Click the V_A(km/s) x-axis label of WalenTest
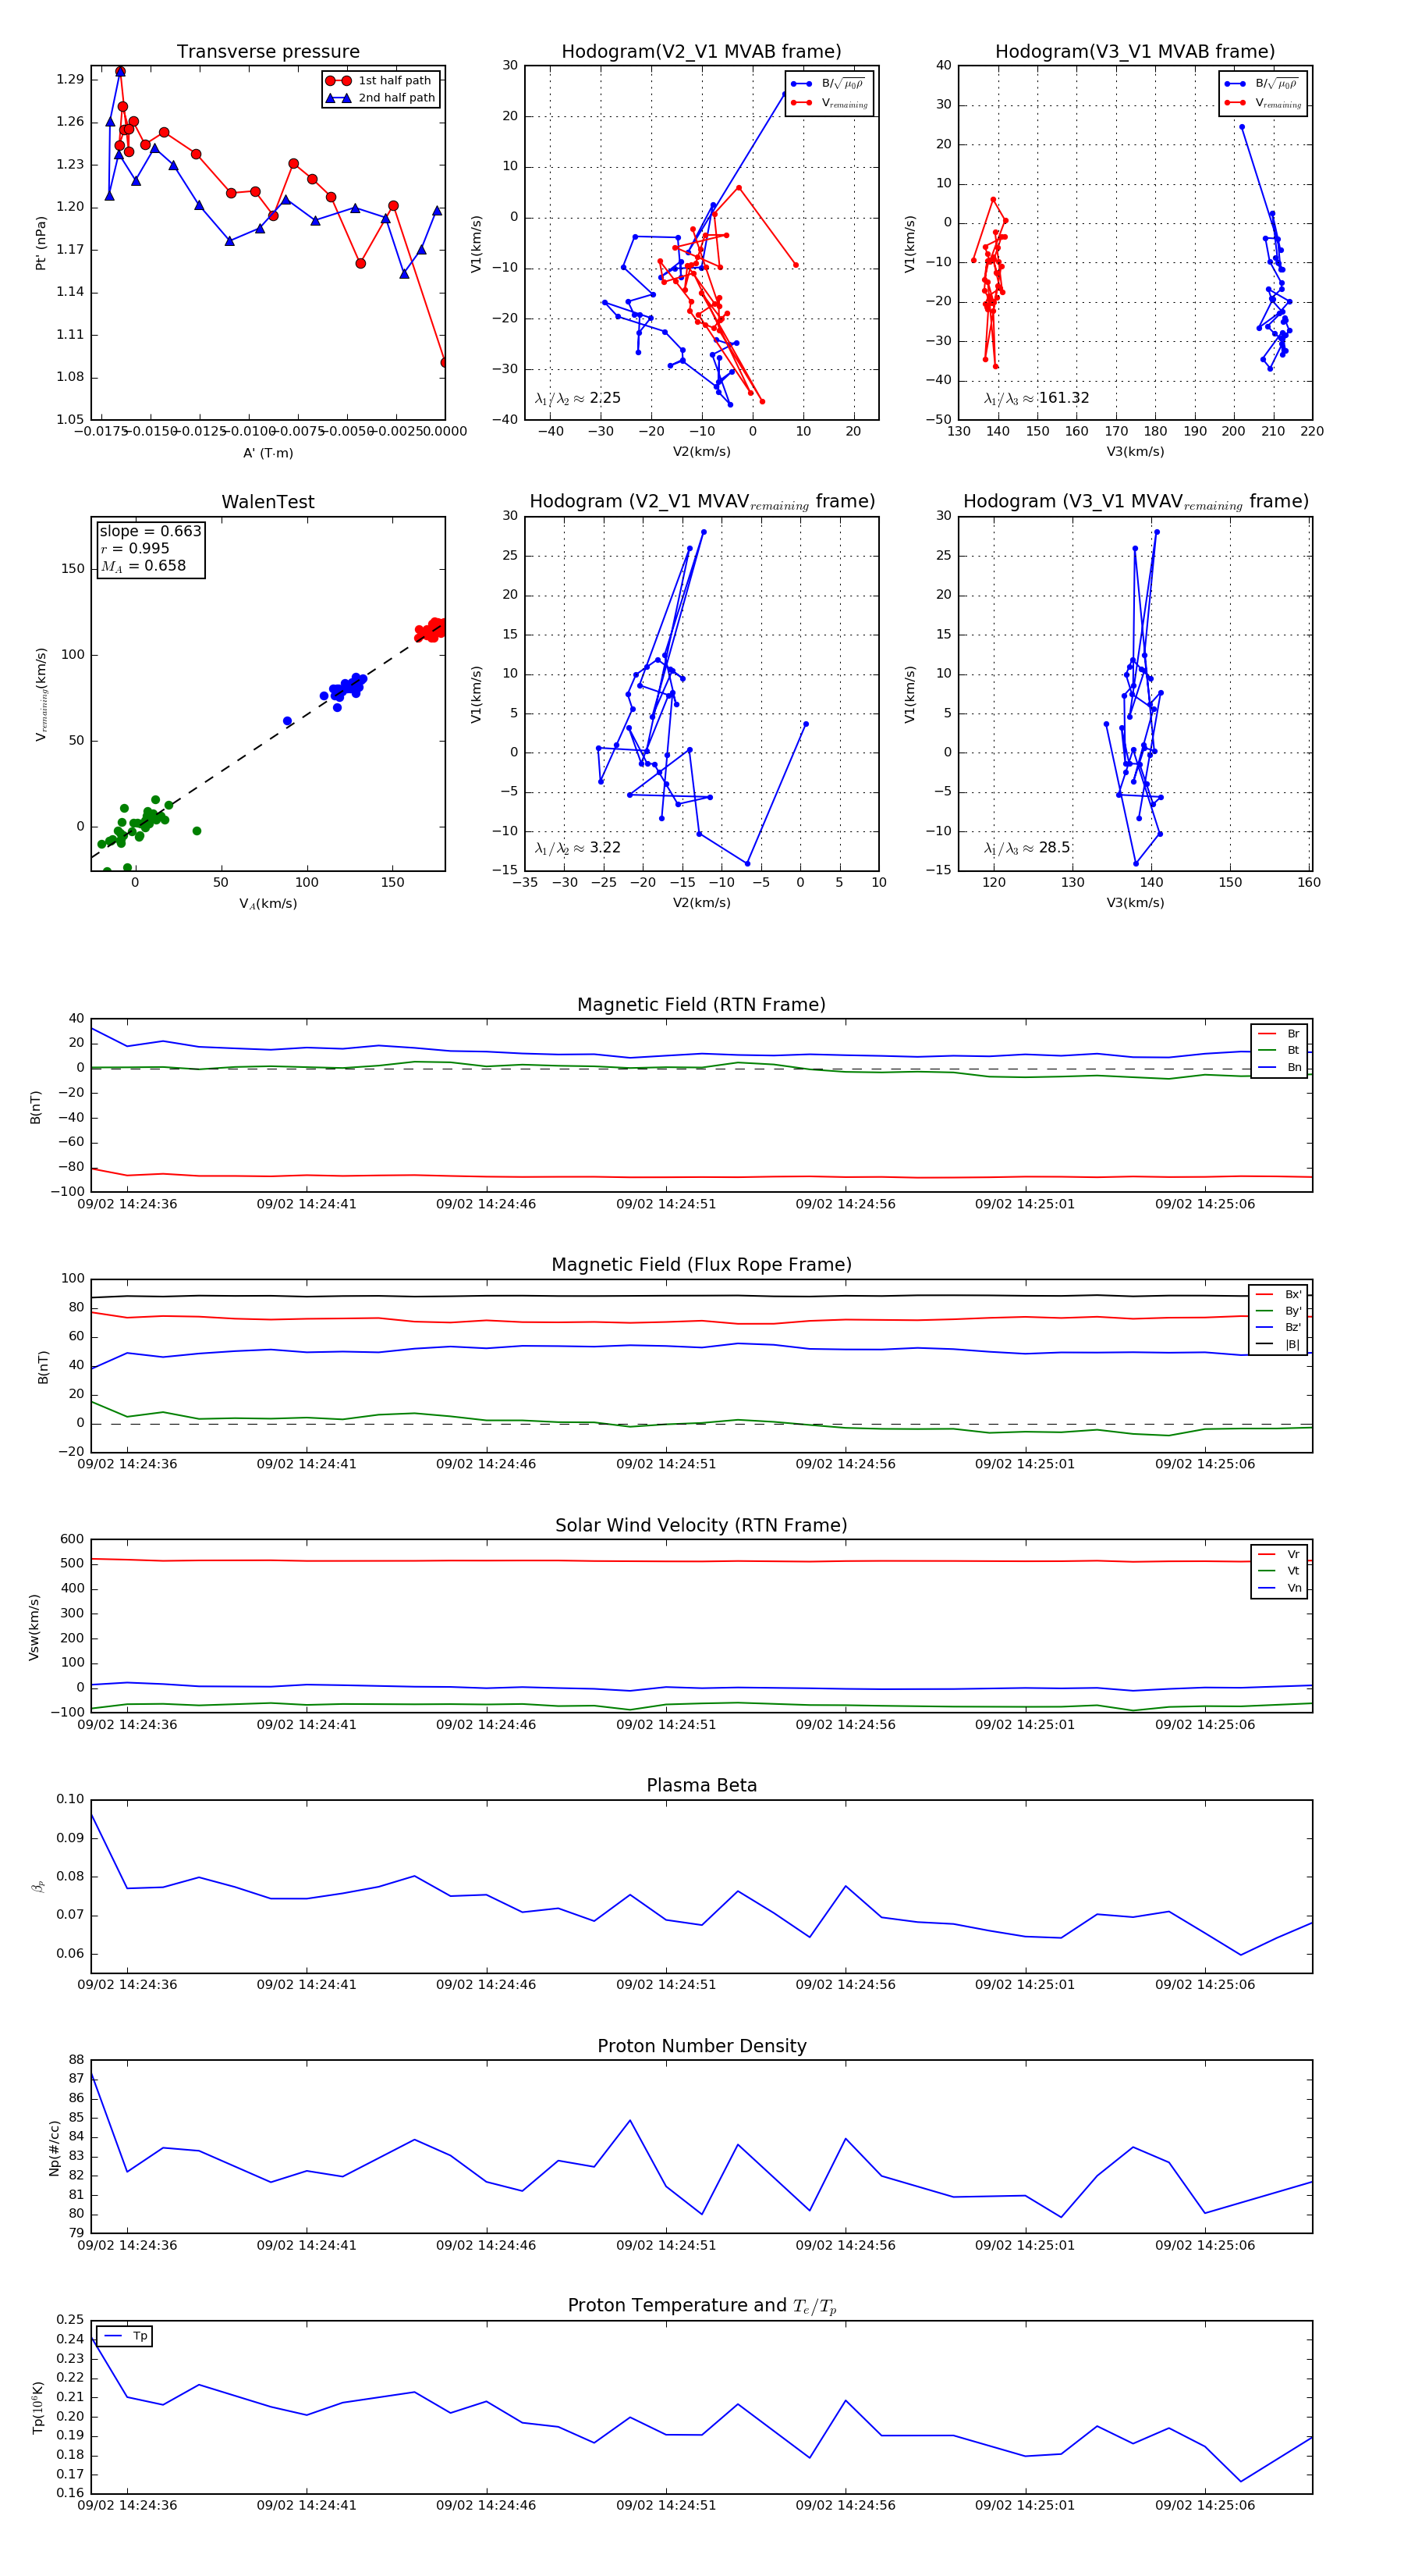 click(268, 904)
